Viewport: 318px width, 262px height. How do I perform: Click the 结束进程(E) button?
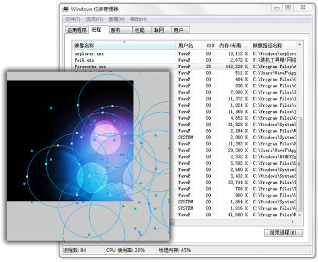click(x=283, y=233)
